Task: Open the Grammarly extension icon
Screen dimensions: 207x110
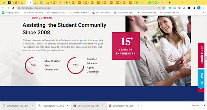Action: tap(170, 8)
